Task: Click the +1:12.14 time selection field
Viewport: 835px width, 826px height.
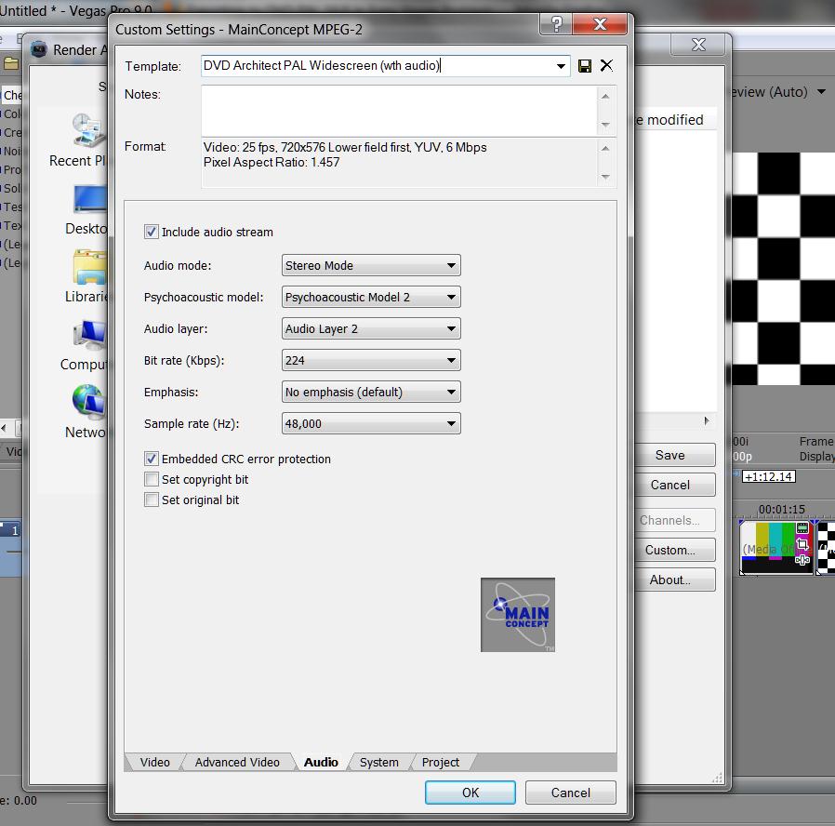Action: click(768, 476)
